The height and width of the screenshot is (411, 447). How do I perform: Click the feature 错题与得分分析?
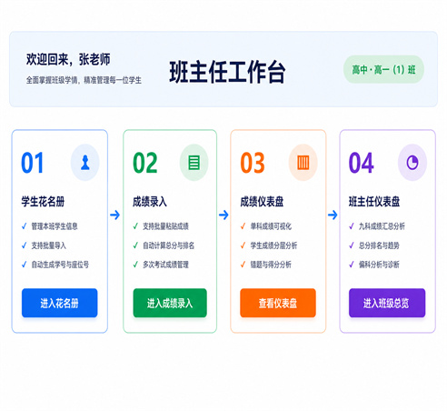pos(271,265)
